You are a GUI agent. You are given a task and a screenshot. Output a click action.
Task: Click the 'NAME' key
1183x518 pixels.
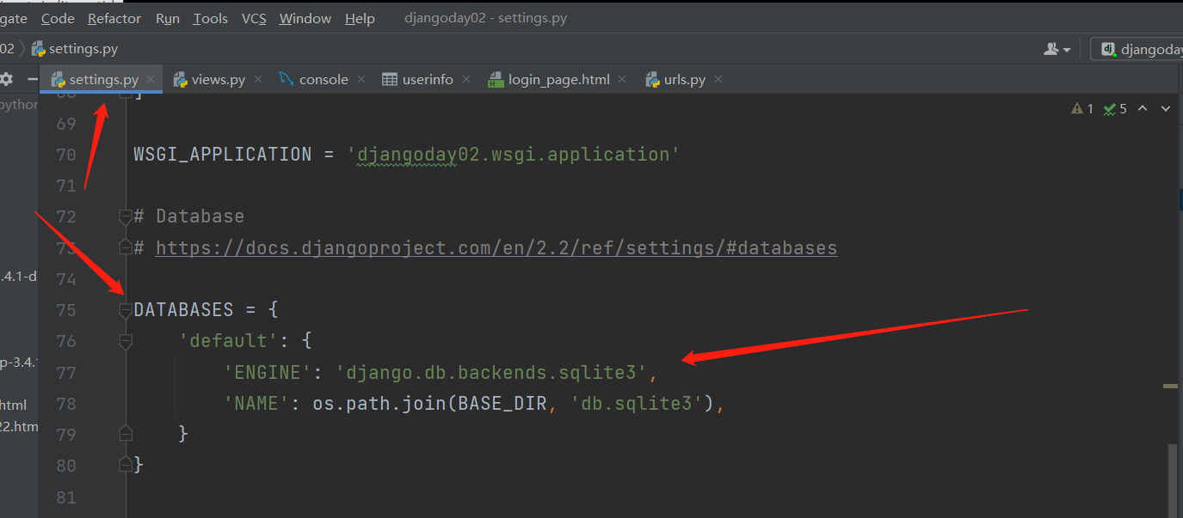click(x=256, y=403)
